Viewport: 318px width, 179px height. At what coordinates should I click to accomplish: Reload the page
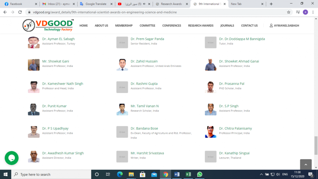point(20,12)
